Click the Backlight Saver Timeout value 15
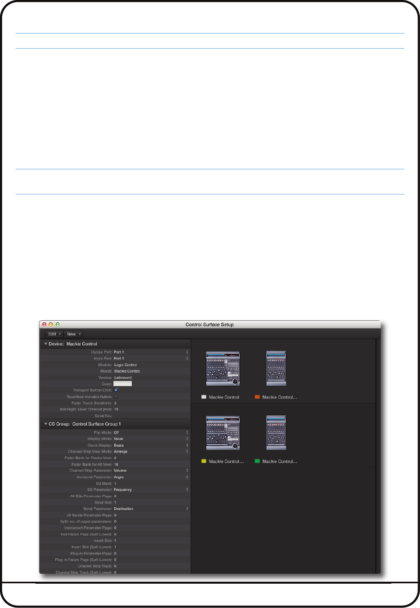 (x=116, y=409)
